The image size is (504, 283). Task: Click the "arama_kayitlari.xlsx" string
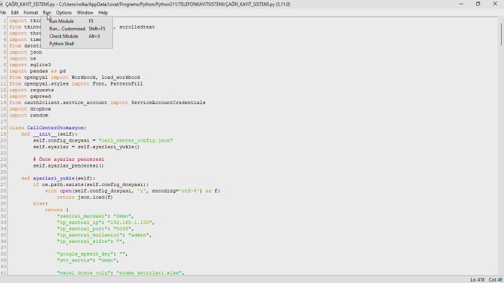coord(149,273)
